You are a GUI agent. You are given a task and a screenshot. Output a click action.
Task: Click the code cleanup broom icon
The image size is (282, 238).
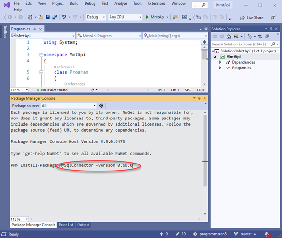(93, 90)
